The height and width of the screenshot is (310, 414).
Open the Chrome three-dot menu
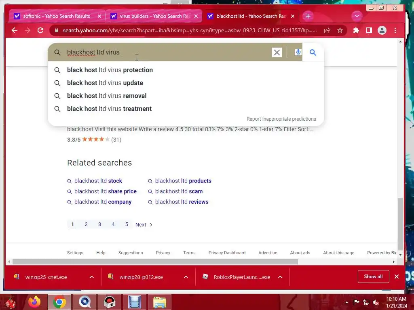pos(395,31)
